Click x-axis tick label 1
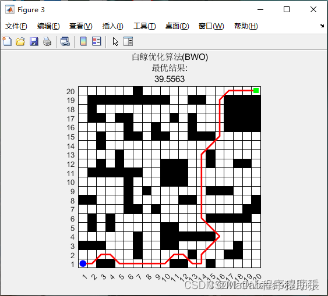 click(x=84, y=277)
